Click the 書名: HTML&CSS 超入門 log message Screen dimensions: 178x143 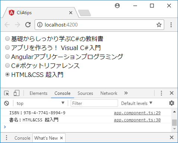tap(34, 120)
